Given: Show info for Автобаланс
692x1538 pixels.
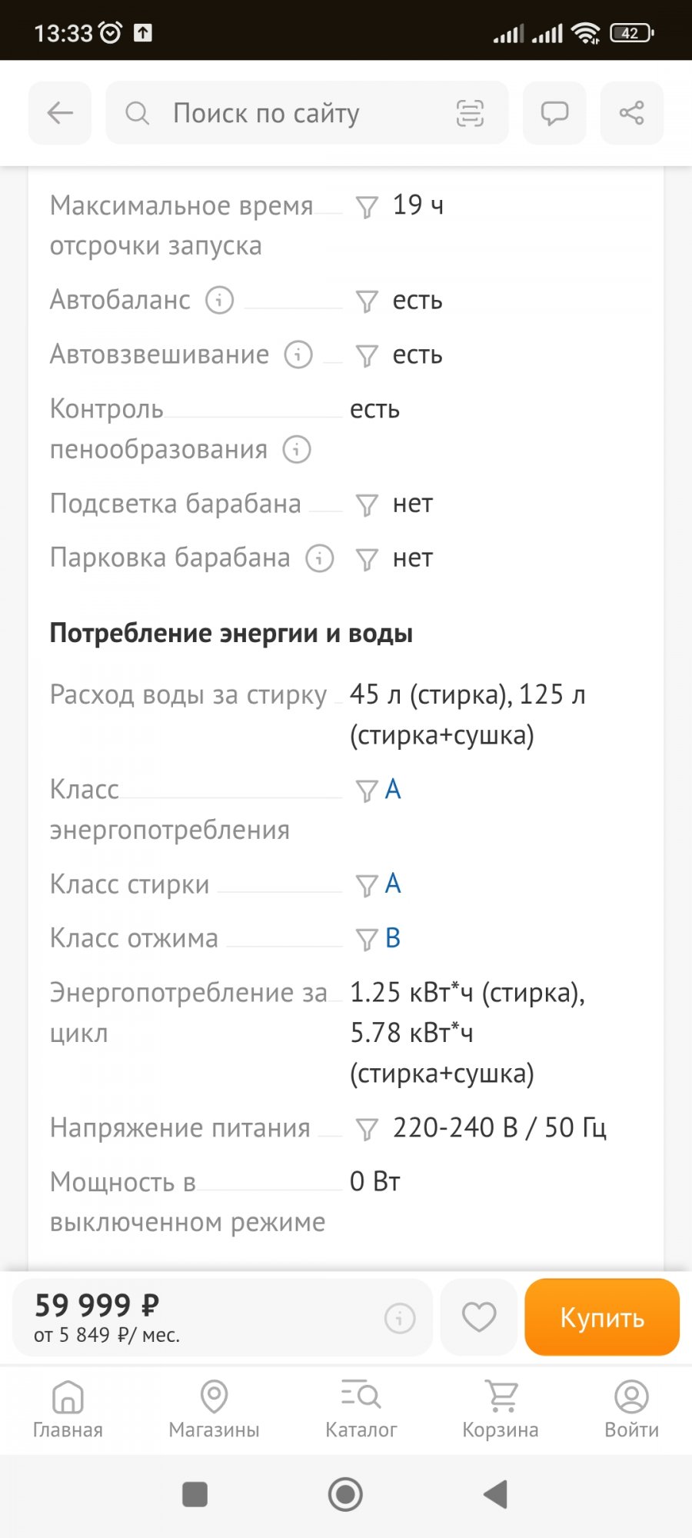Looking at the screenshot, I should pyautogui.click(x=219, y=300).
